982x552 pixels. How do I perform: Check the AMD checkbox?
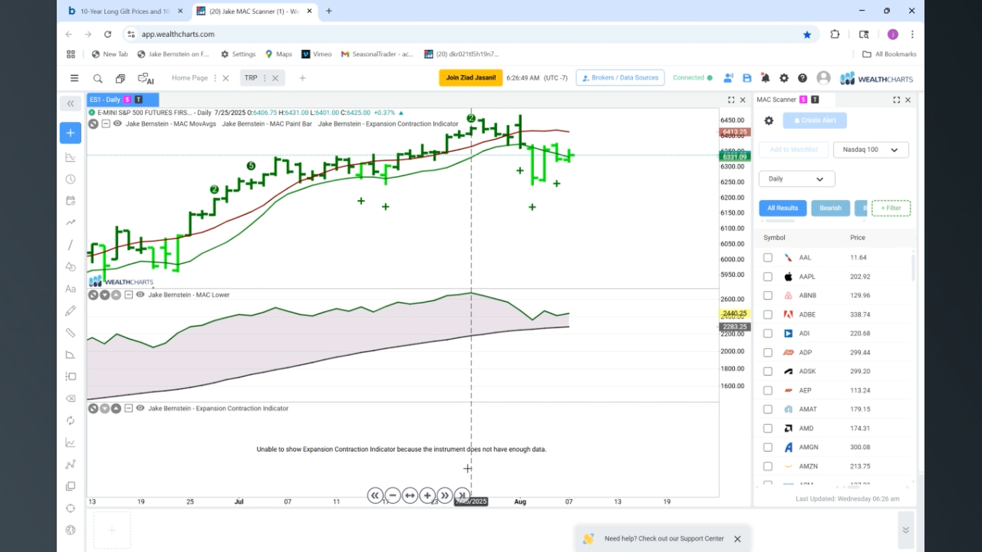[x=768, y=428]
